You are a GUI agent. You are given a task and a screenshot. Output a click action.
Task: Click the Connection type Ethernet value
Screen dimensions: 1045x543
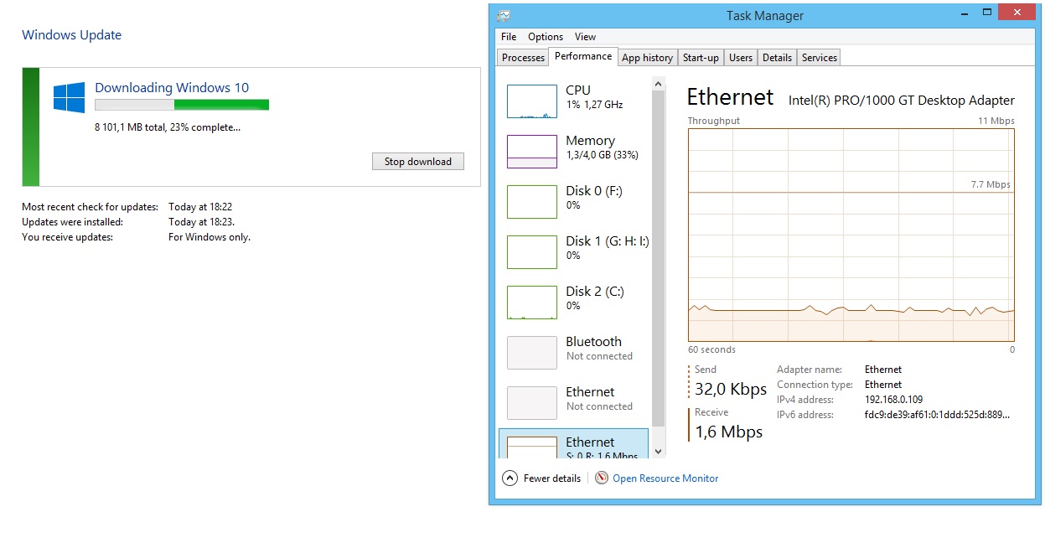coord(883,385)
